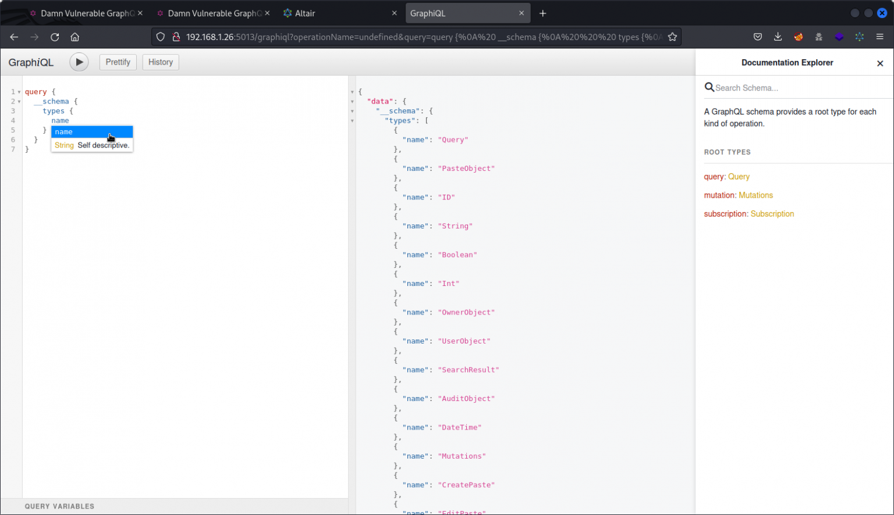The height and width of the screenshot is (515, 894).
Task: Open the Subscription root type link
Action: click(x=772, y=214)
